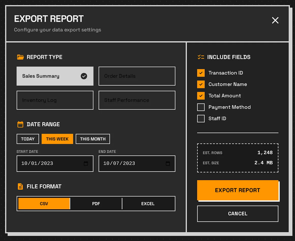Click the estimated rows value 1,248
295x241 pixels.
(x=265, y=153)
